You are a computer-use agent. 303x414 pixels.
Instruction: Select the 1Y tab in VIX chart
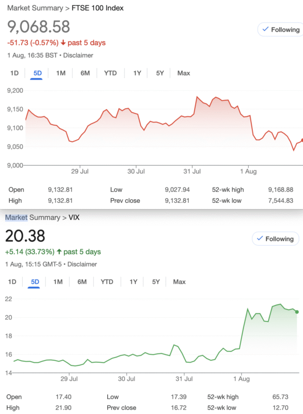click(134, 282)
